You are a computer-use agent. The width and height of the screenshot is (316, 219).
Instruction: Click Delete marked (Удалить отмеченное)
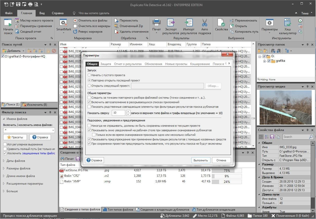pos(131,32)
